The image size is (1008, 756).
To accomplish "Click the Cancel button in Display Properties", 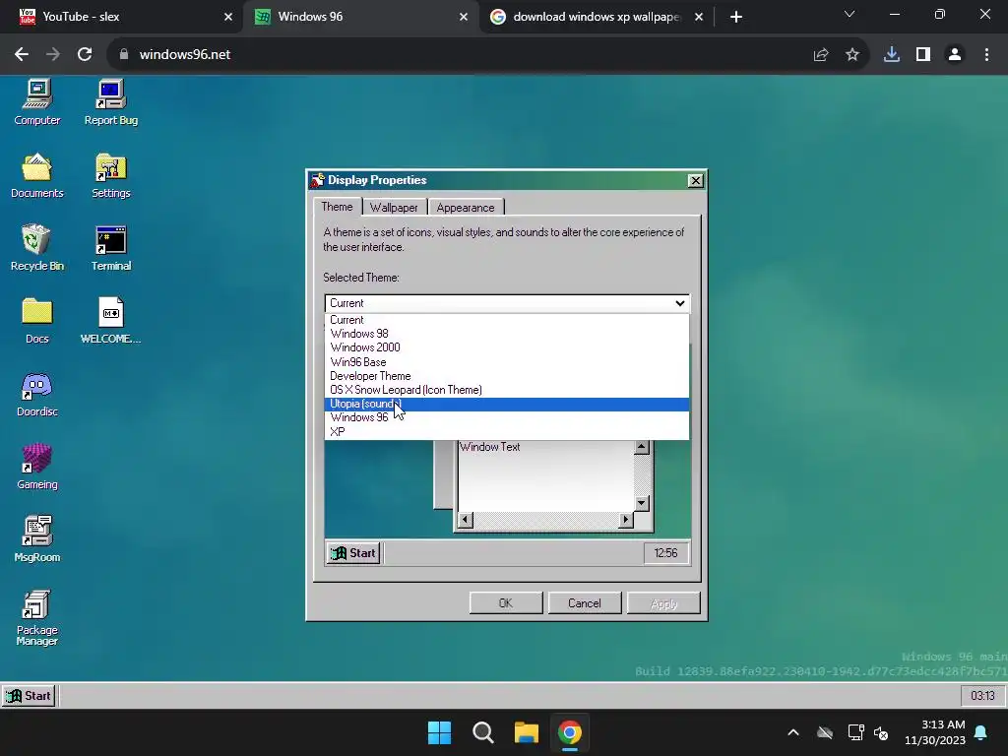I will click(x=585, y=603).
